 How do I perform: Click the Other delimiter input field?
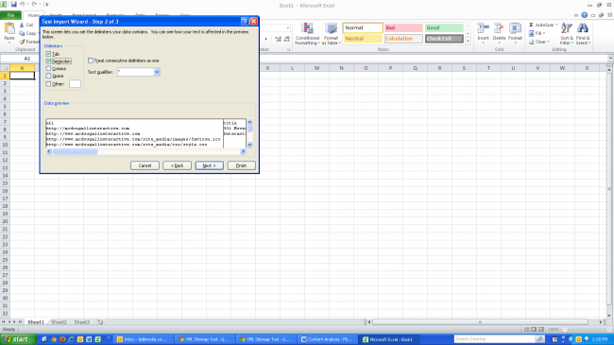(75, 84)
